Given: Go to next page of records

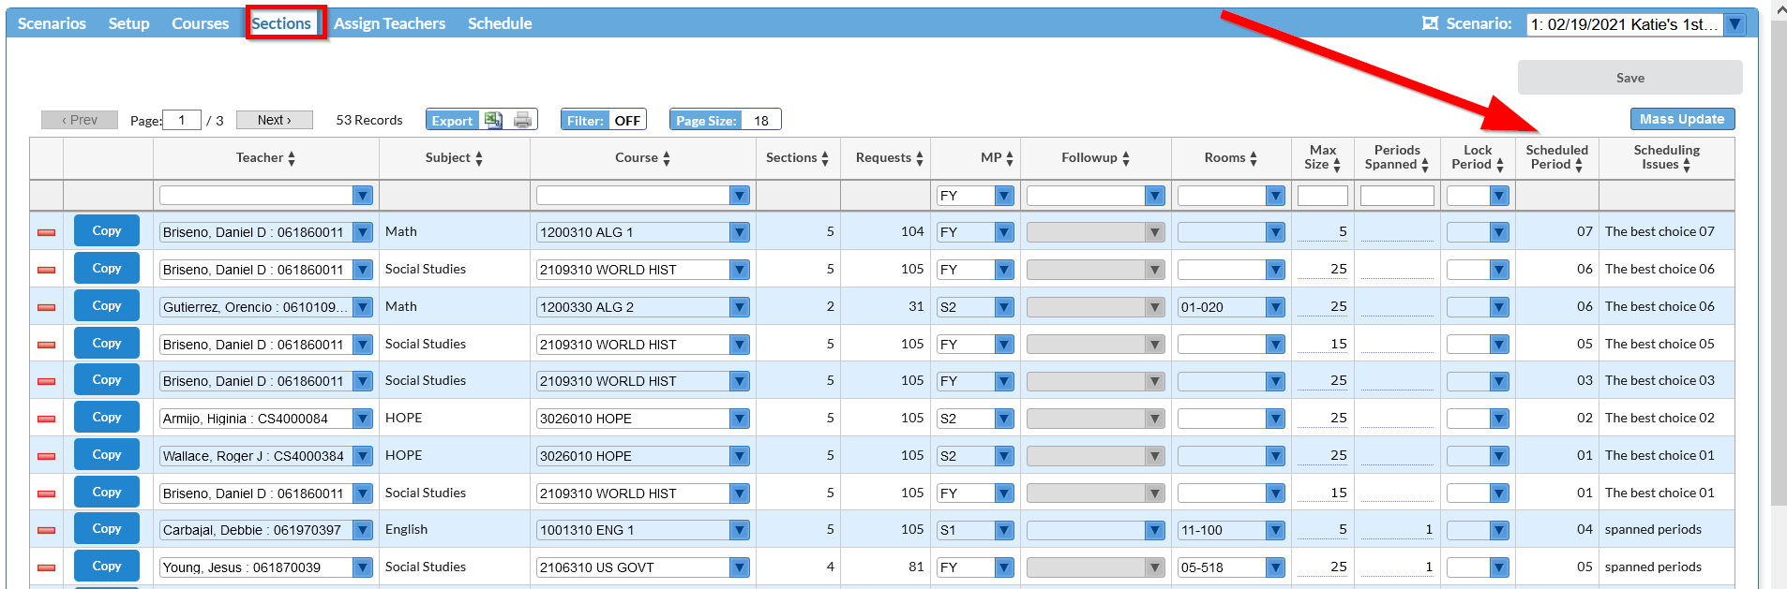Looking at the screenshot, I should pos(274,120).
